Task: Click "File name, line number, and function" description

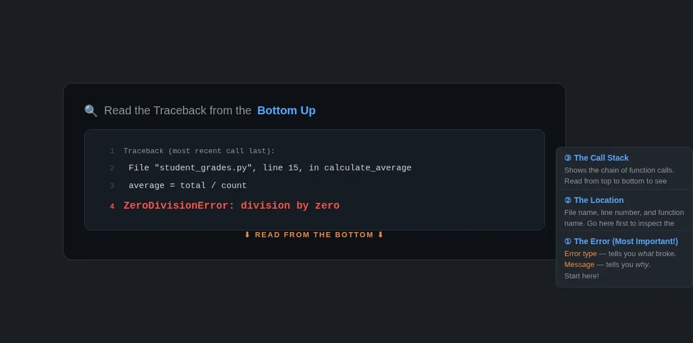Action: coord(624,212)
